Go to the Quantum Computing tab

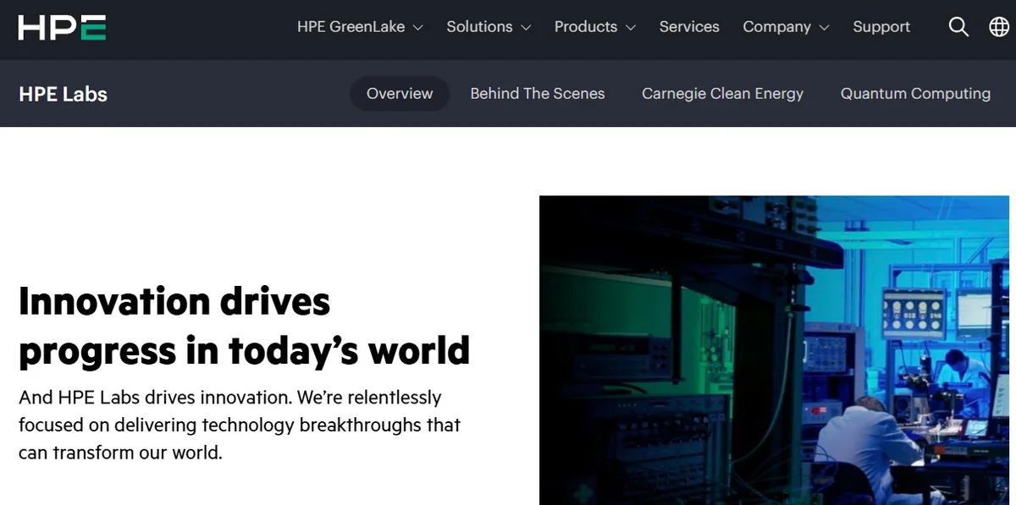915,94
